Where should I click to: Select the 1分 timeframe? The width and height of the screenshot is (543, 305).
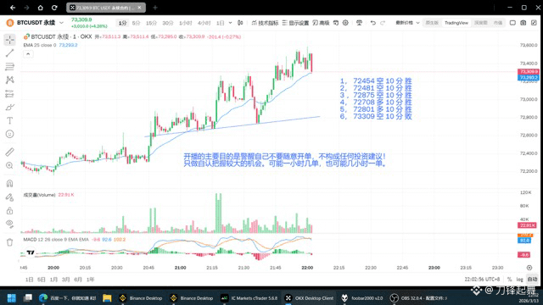[x=122, y=23]
